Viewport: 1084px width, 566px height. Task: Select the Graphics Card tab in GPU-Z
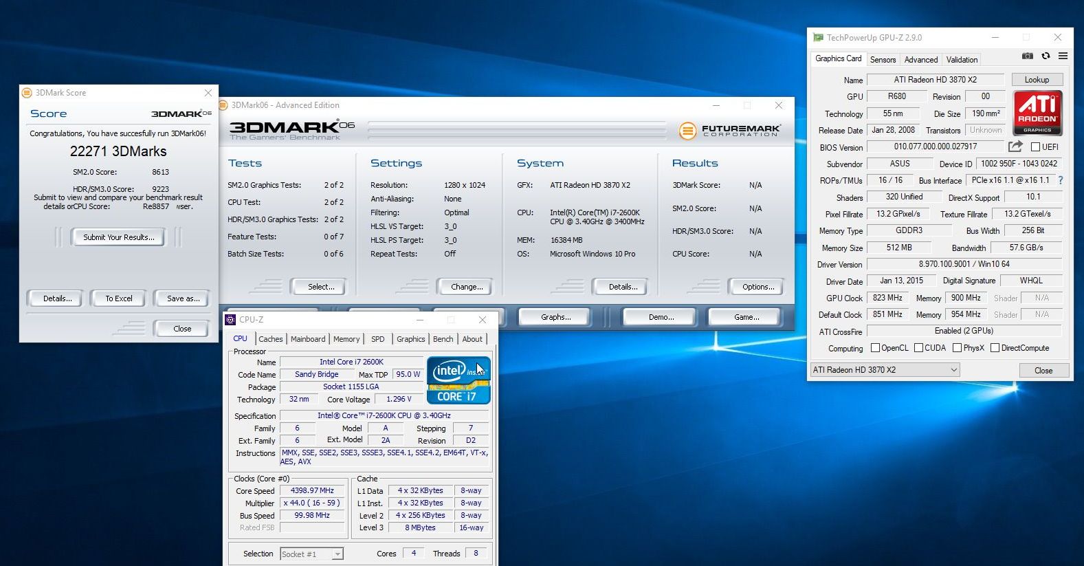coord(838,58)
